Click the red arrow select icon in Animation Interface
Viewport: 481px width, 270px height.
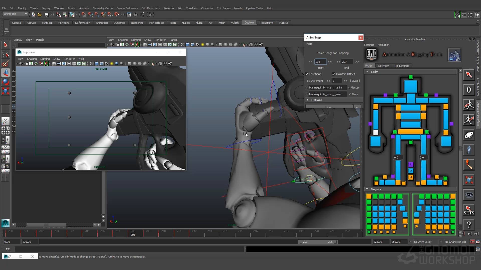click(469, 75)
